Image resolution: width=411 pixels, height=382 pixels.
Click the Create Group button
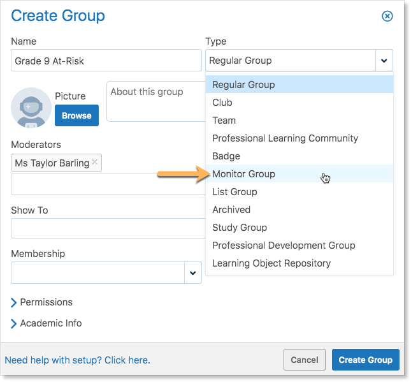tap(365, 360)
